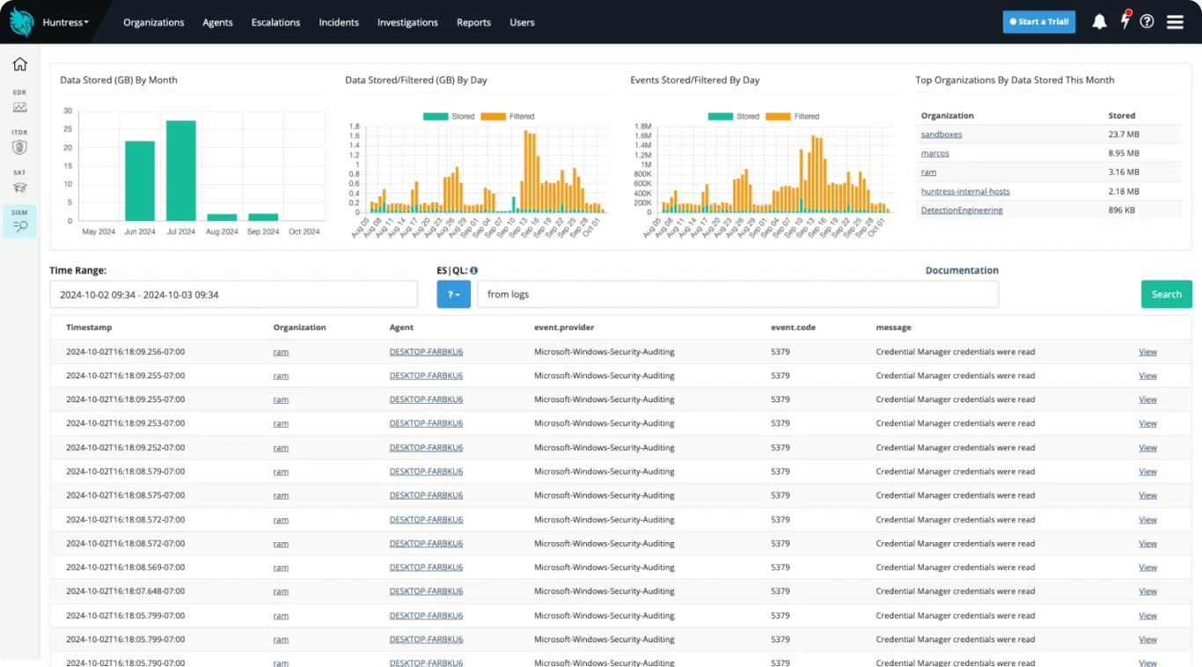
Task: Open the blue question mark query dropdown
Action: coord(453,294)
